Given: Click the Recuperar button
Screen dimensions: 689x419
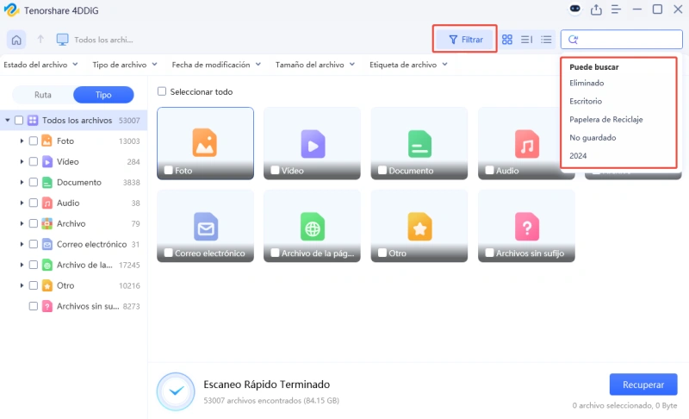Looking at the screenshot, I should tap(642, 385).
